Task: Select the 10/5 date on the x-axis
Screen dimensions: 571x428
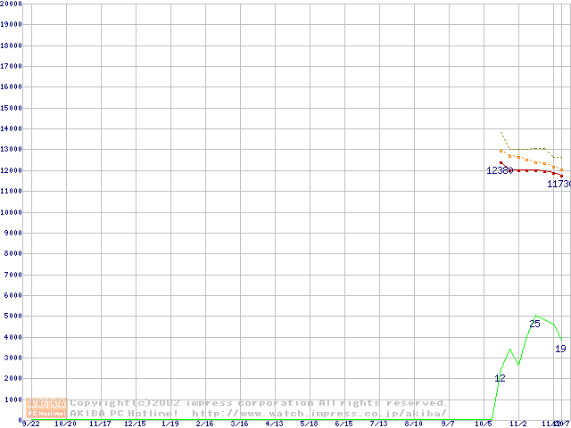Action: coord(484,424)
